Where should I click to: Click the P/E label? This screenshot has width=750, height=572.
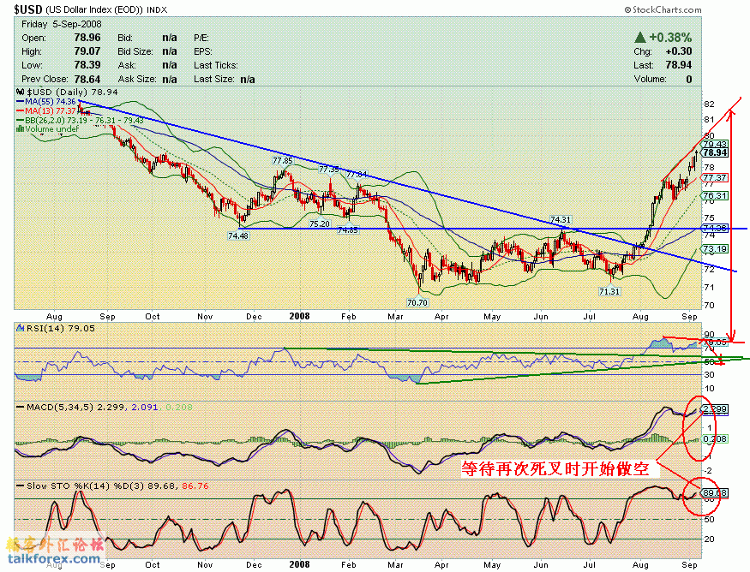click(201, 38)
